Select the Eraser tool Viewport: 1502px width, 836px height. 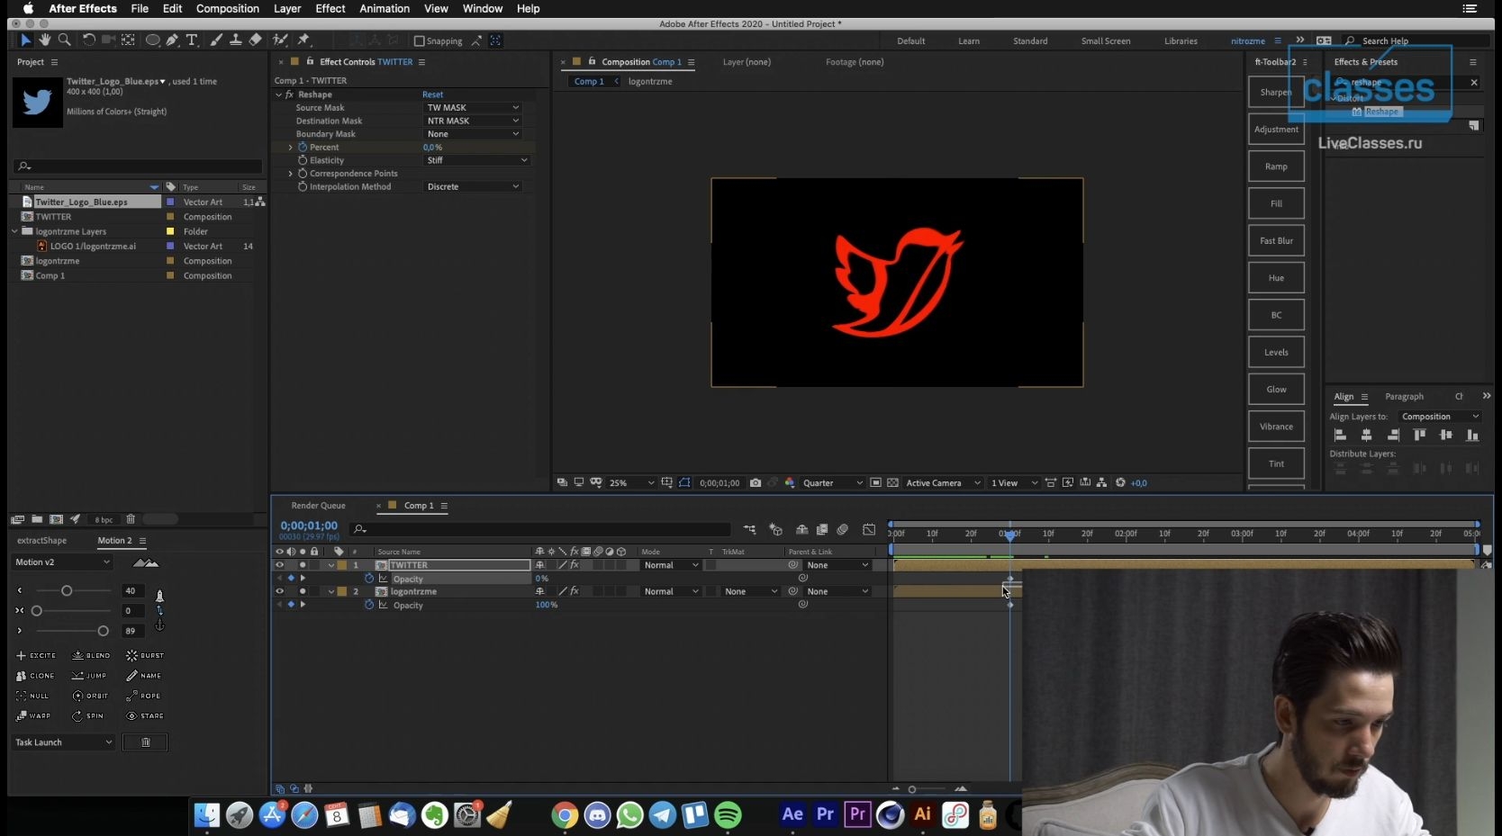[x=256, y=40]
